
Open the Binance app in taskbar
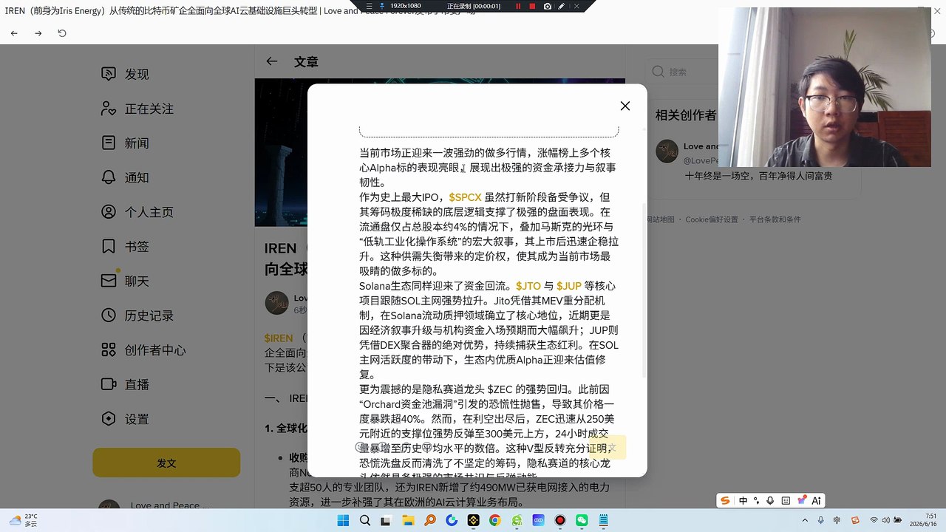473,520
